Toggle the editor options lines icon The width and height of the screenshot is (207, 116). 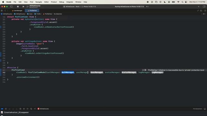(x=201, y=11)
